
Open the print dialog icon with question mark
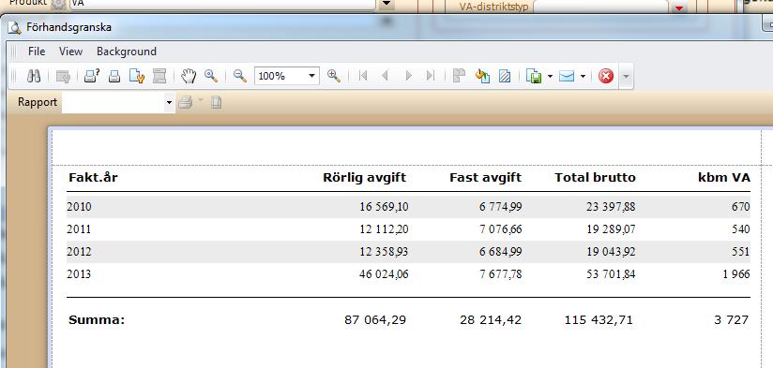pos(92,76)
